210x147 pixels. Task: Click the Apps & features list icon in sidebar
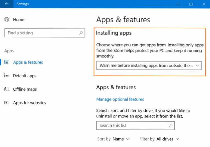[x=7, y=62]
